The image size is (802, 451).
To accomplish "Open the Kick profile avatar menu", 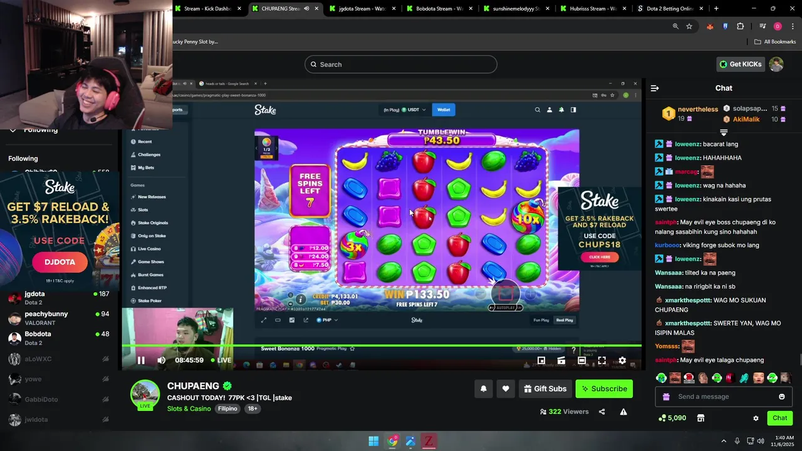I will (776, 64).
